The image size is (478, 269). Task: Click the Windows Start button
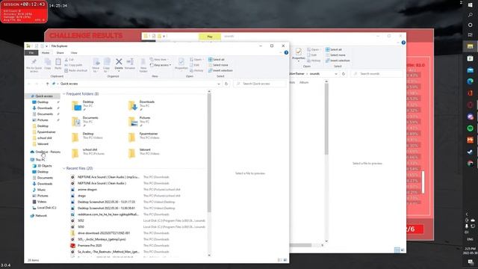[x=470, y=4]
